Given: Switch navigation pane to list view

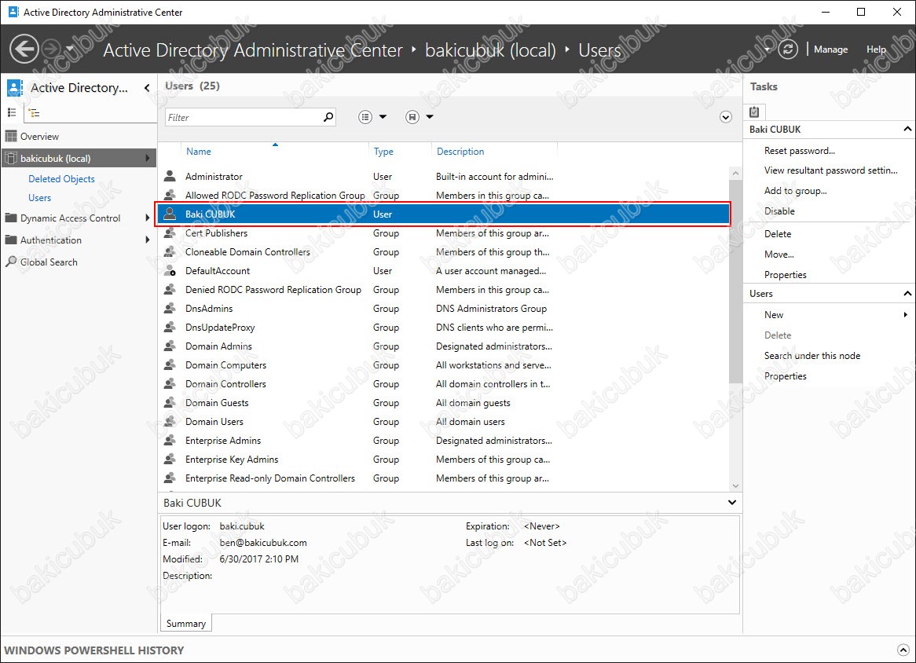Looking at the screenshot, I should (x=12, y=112).
